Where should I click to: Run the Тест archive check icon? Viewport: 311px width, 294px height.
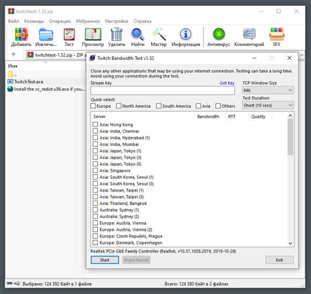(69, 34)
